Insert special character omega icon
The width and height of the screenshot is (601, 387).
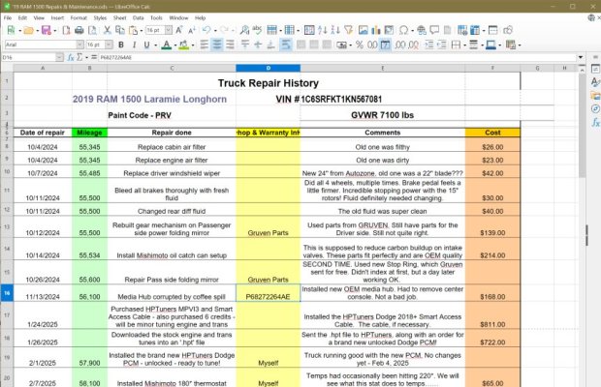pyautogui.click(x=403, y=30)
